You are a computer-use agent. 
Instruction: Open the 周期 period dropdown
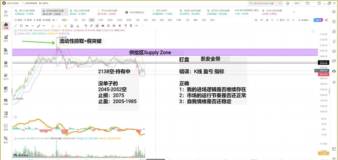point(65,20)
